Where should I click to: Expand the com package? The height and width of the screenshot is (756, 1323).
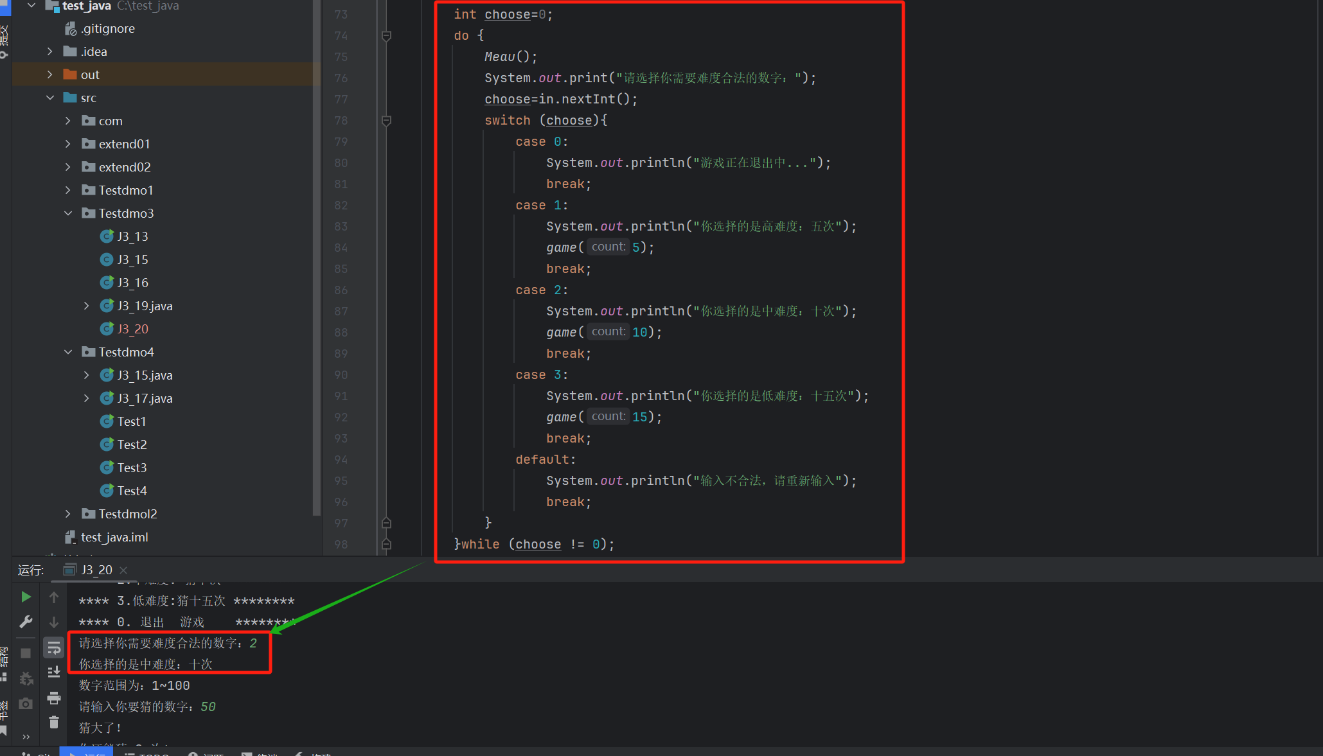68,121
